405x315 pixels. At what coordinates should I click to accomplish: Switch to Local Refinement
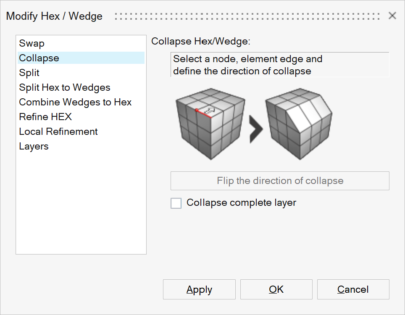click(x=58, y=131)
